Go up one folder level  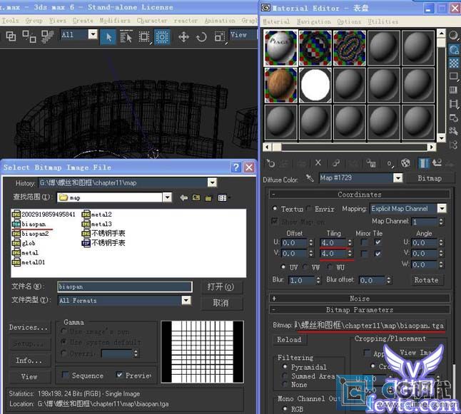pyautogui.click(x=196, y=197)
